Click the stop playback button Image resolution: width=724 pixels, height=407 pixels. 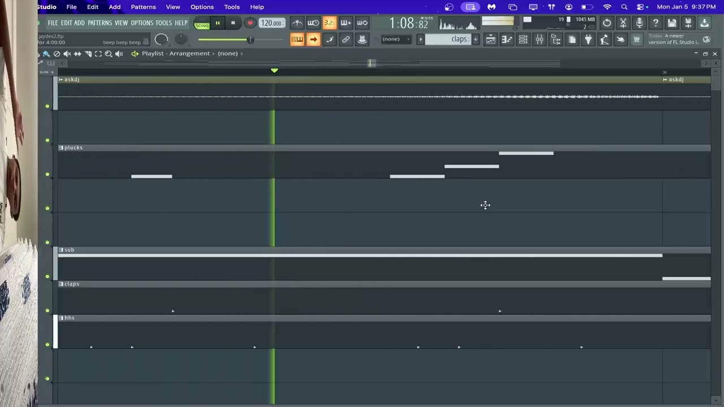pos(233,23)
